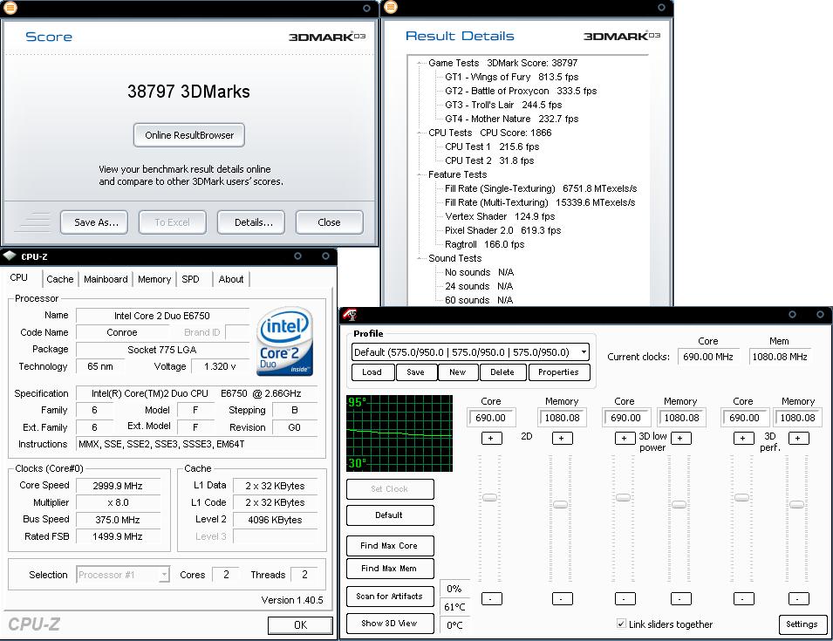This screenshot has width=833, height=641.
Task: Decrease 3D perf. Core with minus button
Action: pos(742,598)
